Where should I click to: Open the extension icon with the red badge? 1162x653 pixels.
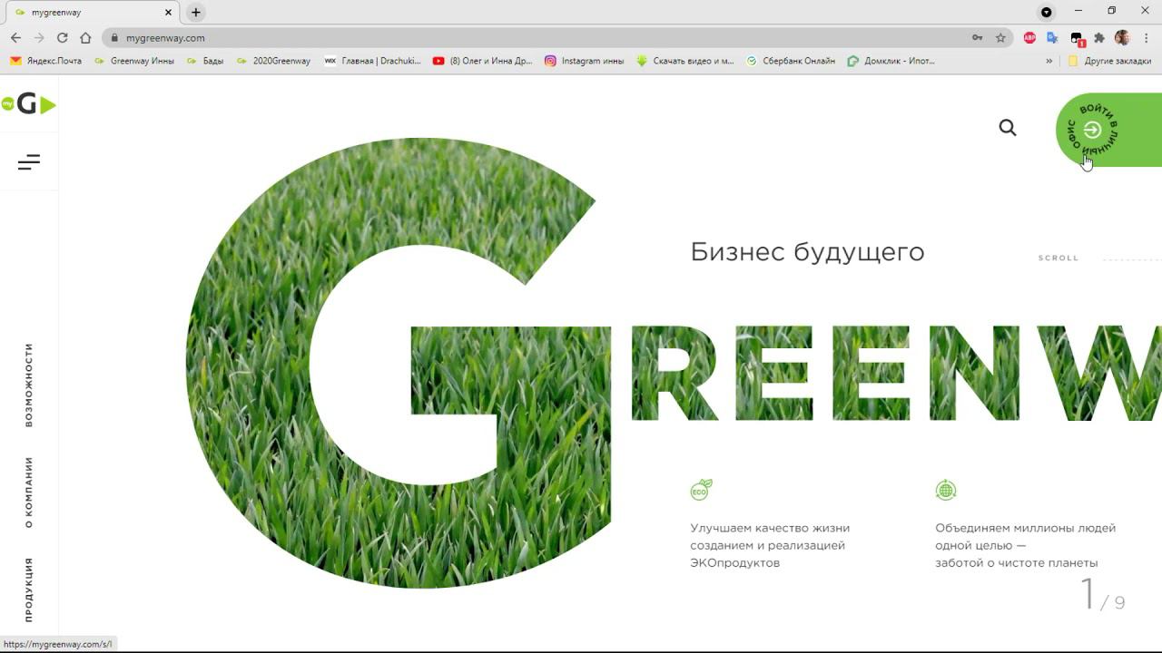coord(1077,39)
